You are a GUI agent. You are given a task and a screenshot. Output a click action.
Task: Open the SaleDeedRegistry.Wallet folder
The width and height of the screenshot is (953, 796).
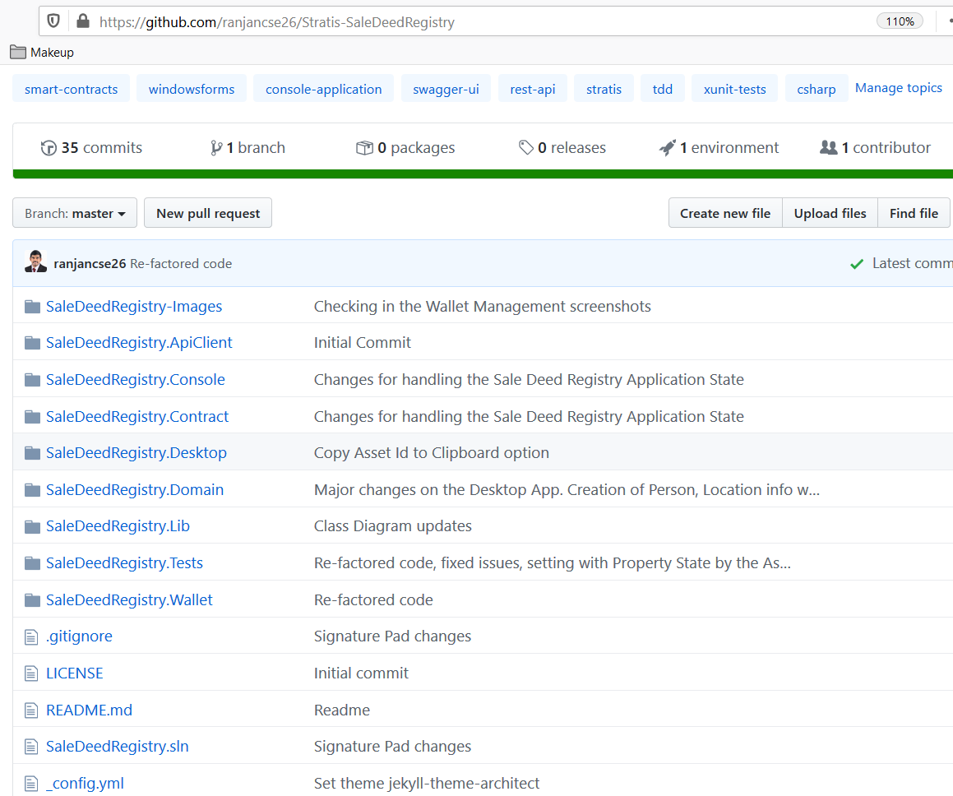129,600
